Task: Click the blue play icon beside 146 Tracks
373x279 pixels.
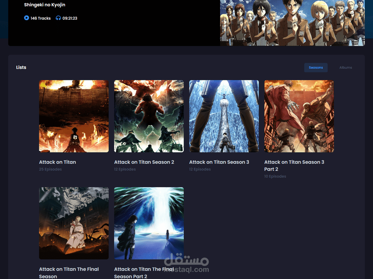Action: pyautogui.click(x=26, y=18)
